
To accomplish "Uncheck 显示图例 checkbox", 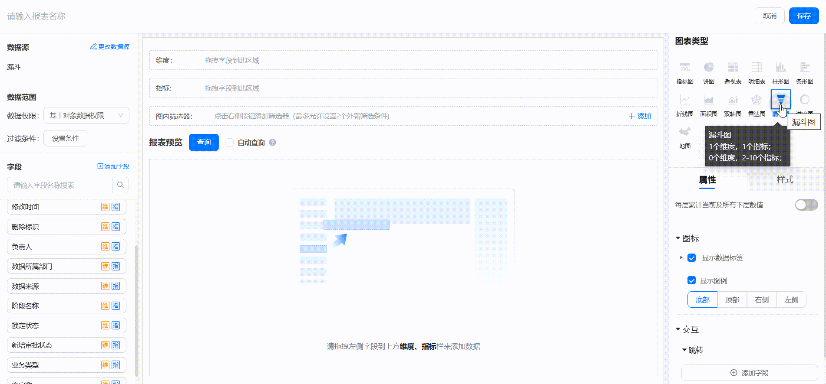I will [692, 280].
